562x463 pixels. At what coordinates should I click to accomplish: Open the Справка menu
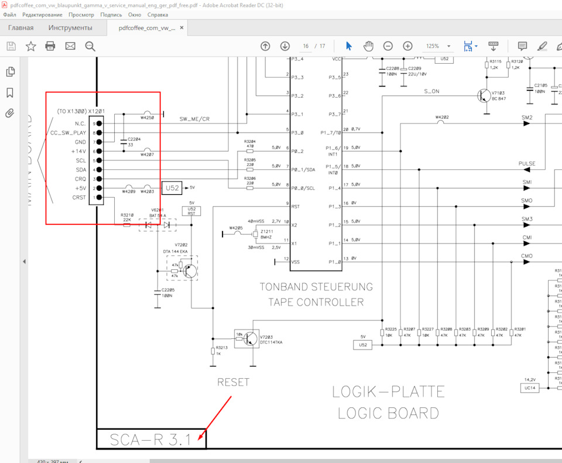point(157,15)
